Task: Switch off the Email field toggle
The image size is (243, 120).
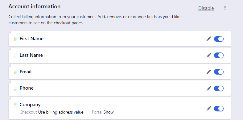Action: [x=219, y=72]
